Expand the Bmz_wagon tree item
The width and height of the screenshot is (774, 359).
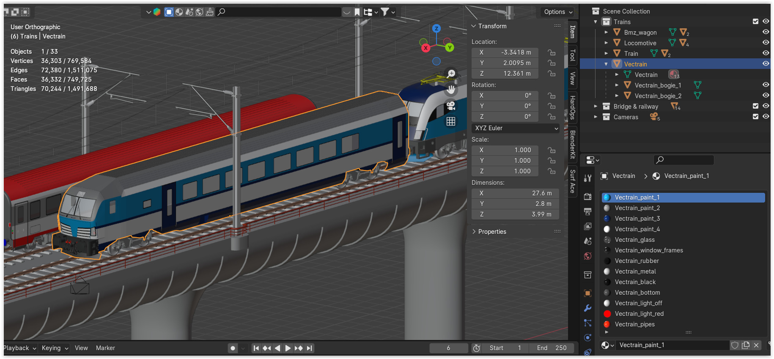[606, 32]
